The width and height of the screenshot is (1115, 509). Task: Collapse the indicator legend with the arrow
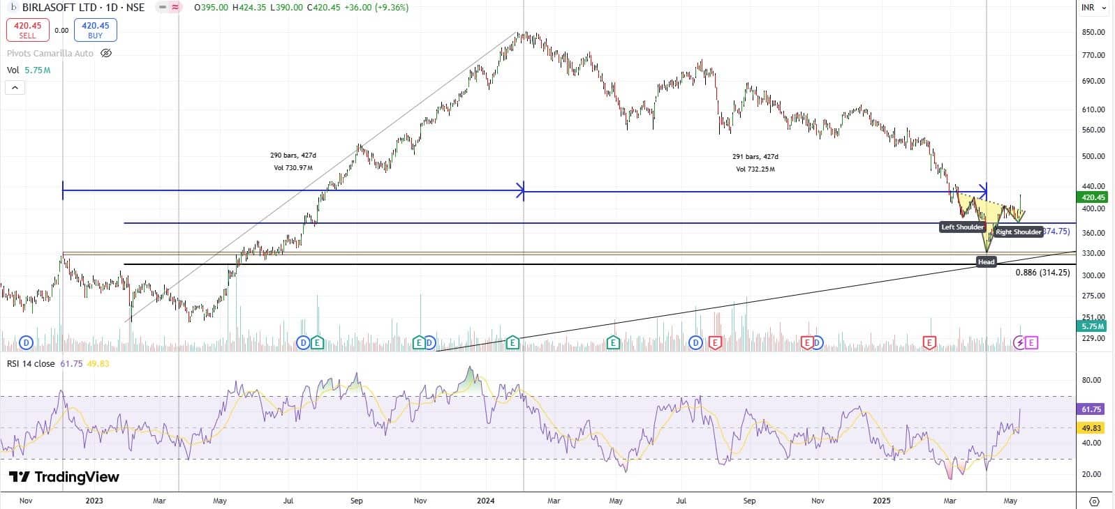[15, 88]
